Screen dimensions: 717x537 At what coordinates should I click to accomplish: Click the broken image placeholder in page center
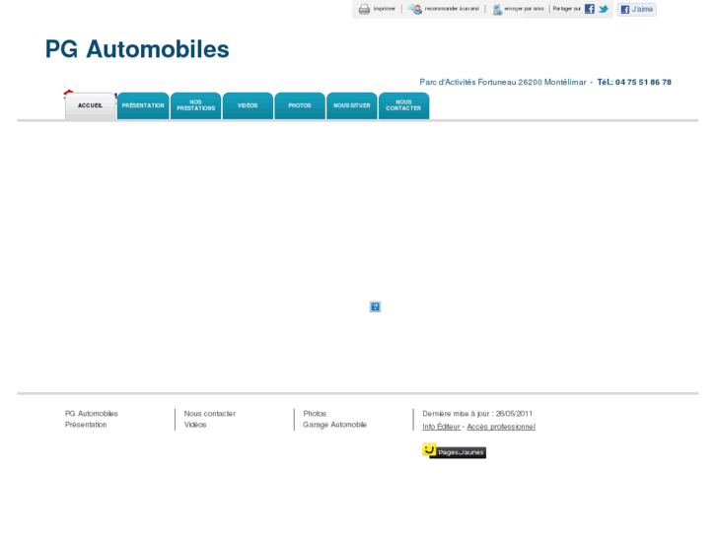[375, 306]
